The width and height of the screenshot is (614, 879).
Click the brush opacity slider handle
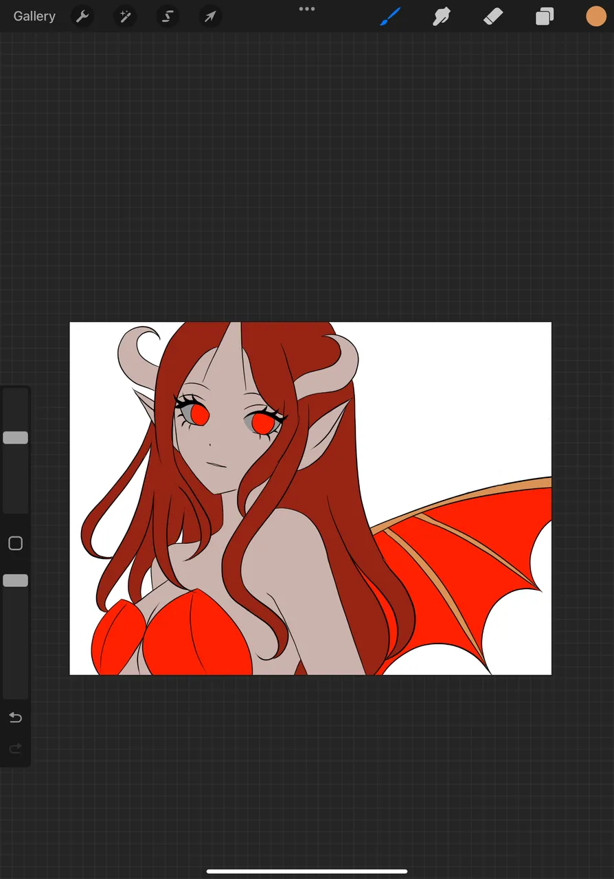point(15,581)
